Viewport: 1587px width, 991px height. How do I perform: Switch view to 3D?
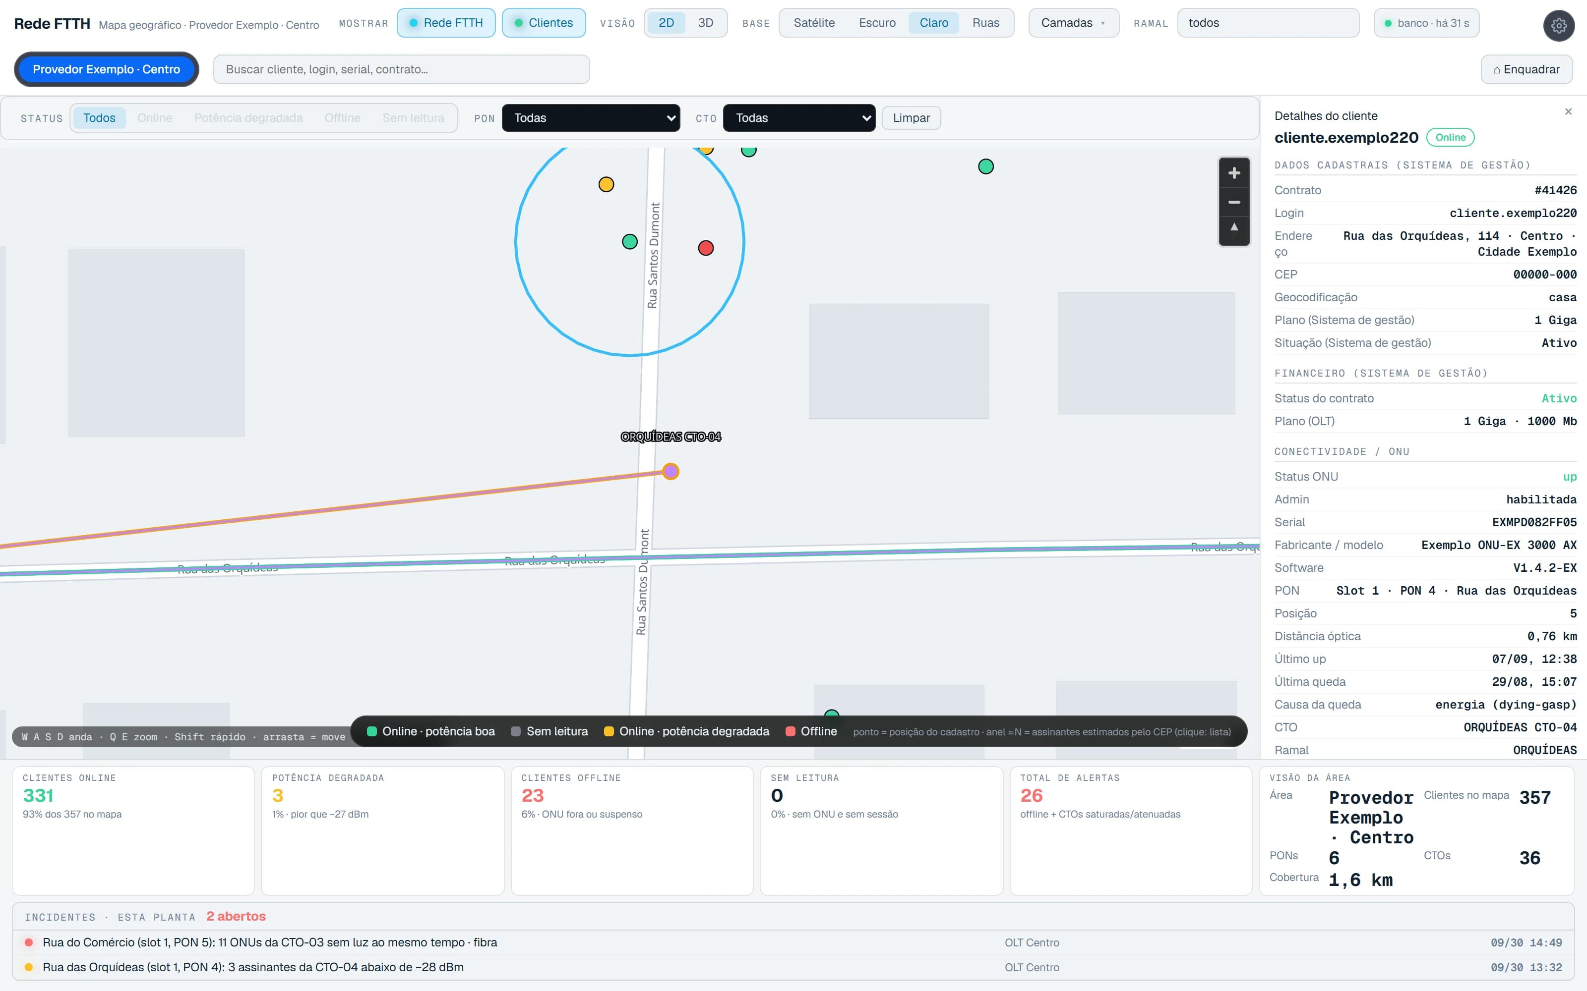706,23
